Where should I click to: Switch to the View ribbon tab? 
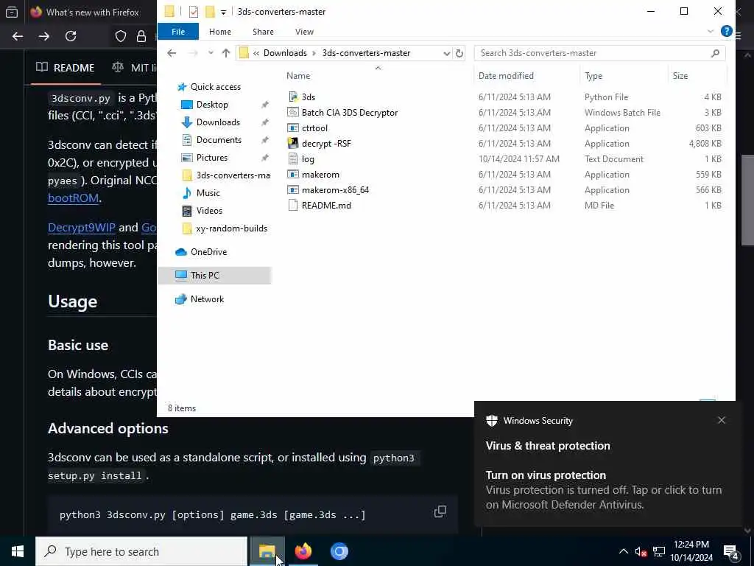pyautogui.click(x=304, y=32)
